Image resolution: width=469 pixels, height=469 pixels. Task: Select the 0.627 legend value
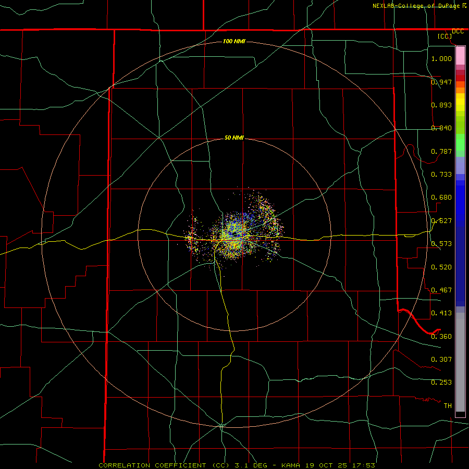[x=441, y=220]
